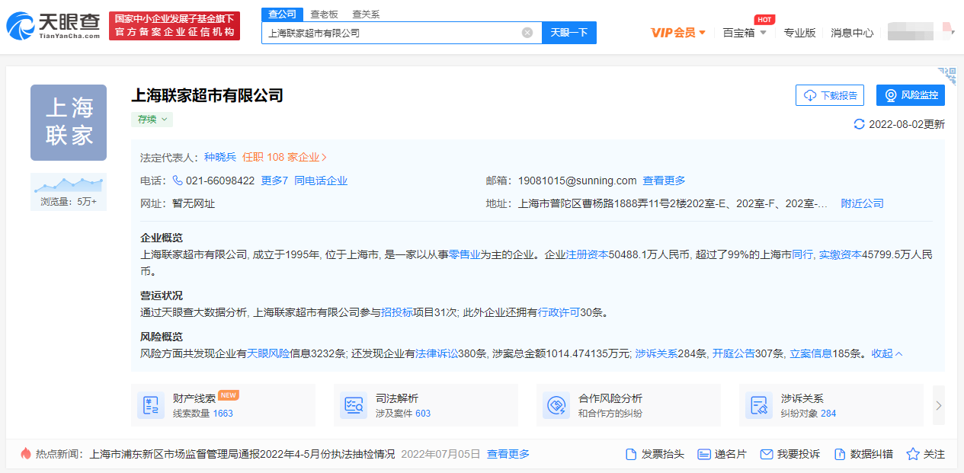Open 数据纠错 in the bottom bar
The image size is (964, 473).
click(863, 454)
